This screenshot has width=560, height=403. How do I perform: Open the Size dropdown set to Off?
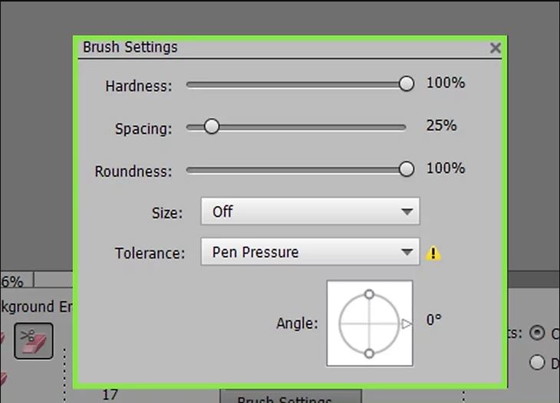(x=310, y=211)
